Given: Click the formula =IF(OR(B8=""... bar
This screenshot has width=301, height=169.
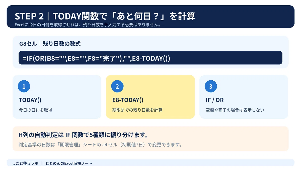Looking at the screenshot, I should (150, 58).
